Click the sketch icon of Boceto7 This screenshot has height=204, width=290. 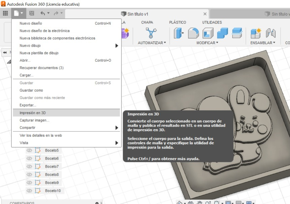pos(38,166)
